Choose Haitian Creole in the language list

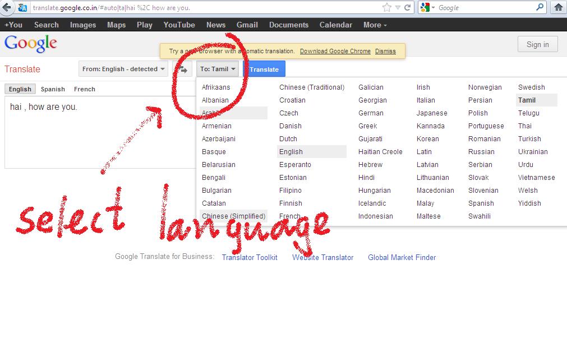[380, 152]
